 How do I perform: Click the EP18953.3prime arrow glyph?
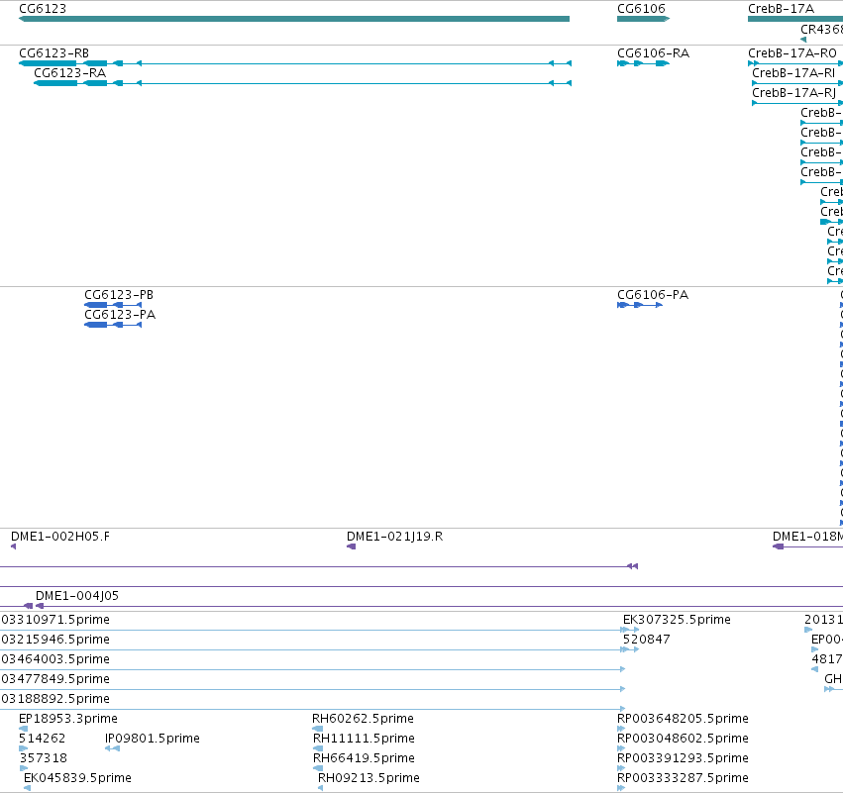[x=23, y=729]
